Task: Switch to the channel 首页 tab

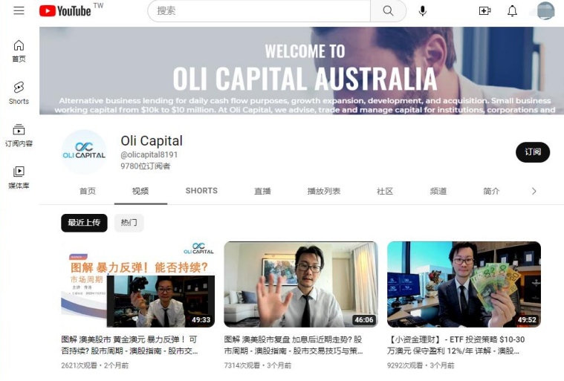Action: pyautogui.click(x=88, y=191)
